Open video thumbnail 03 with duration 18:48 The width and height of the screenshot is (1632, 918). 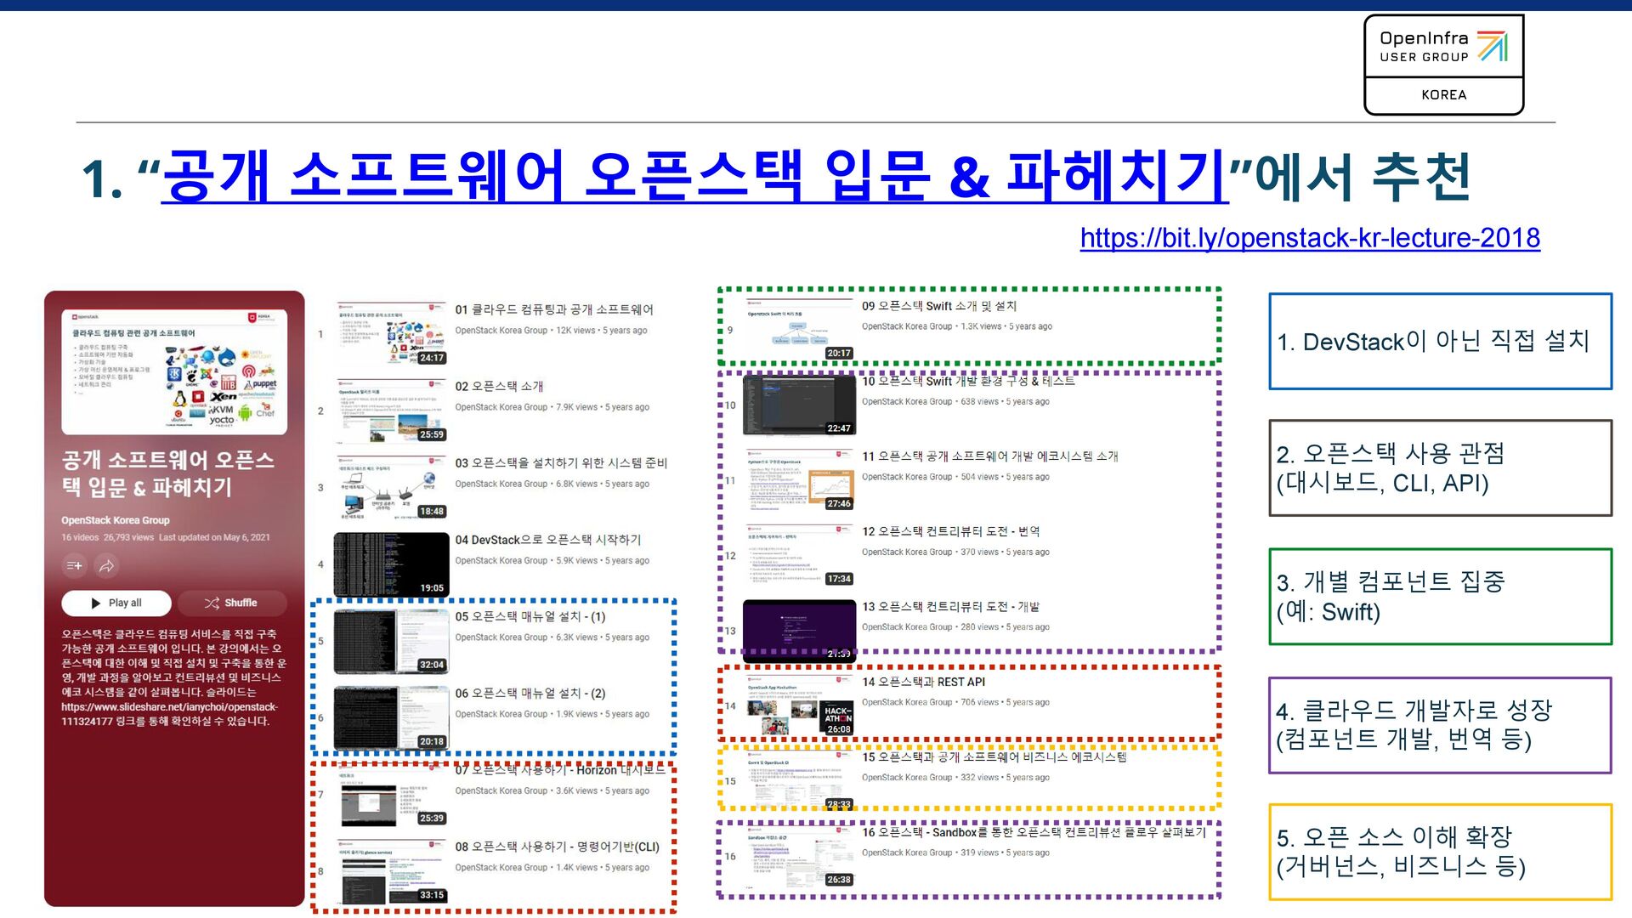click(x=392, y=487)
